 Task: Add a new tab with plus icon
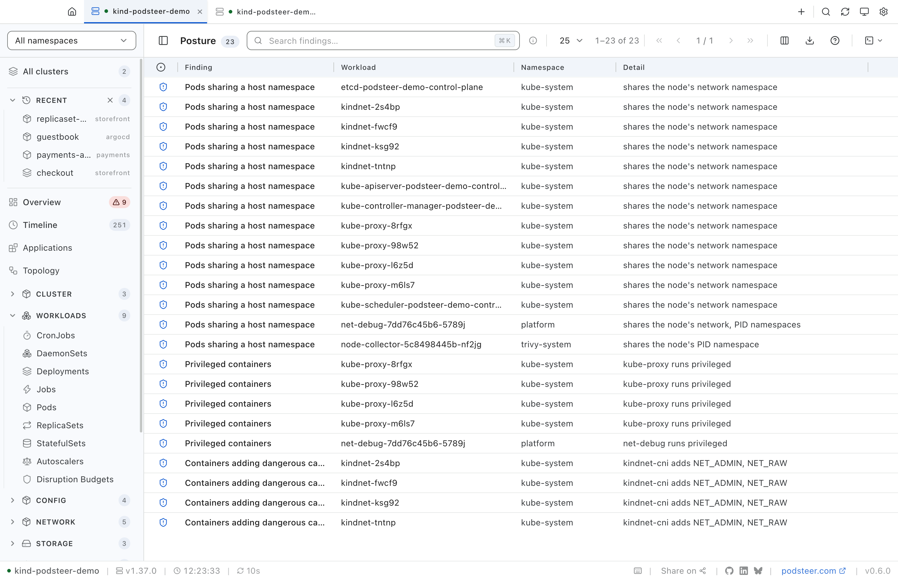pyautogui.click(x=801, y=12)
